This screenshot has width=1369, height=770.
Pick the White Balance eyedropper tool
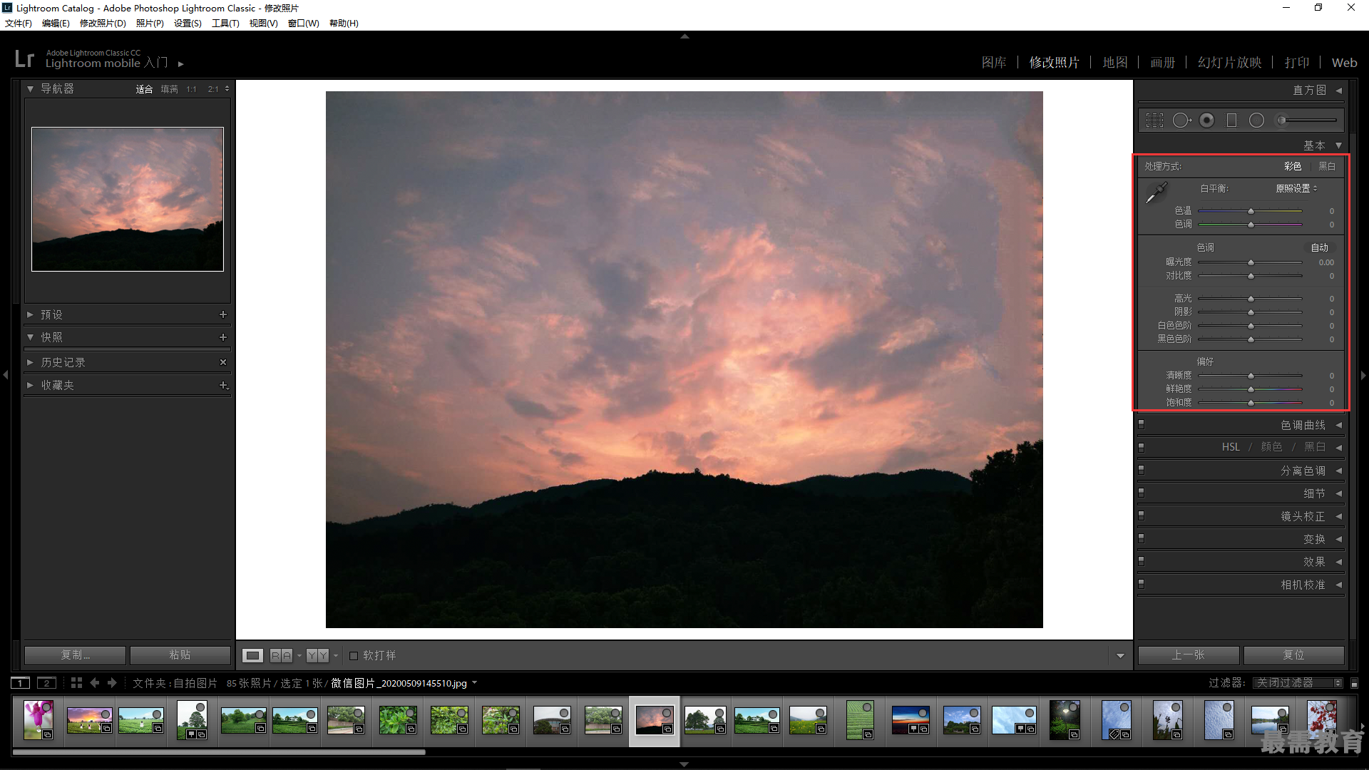(x=1156, y=192)
